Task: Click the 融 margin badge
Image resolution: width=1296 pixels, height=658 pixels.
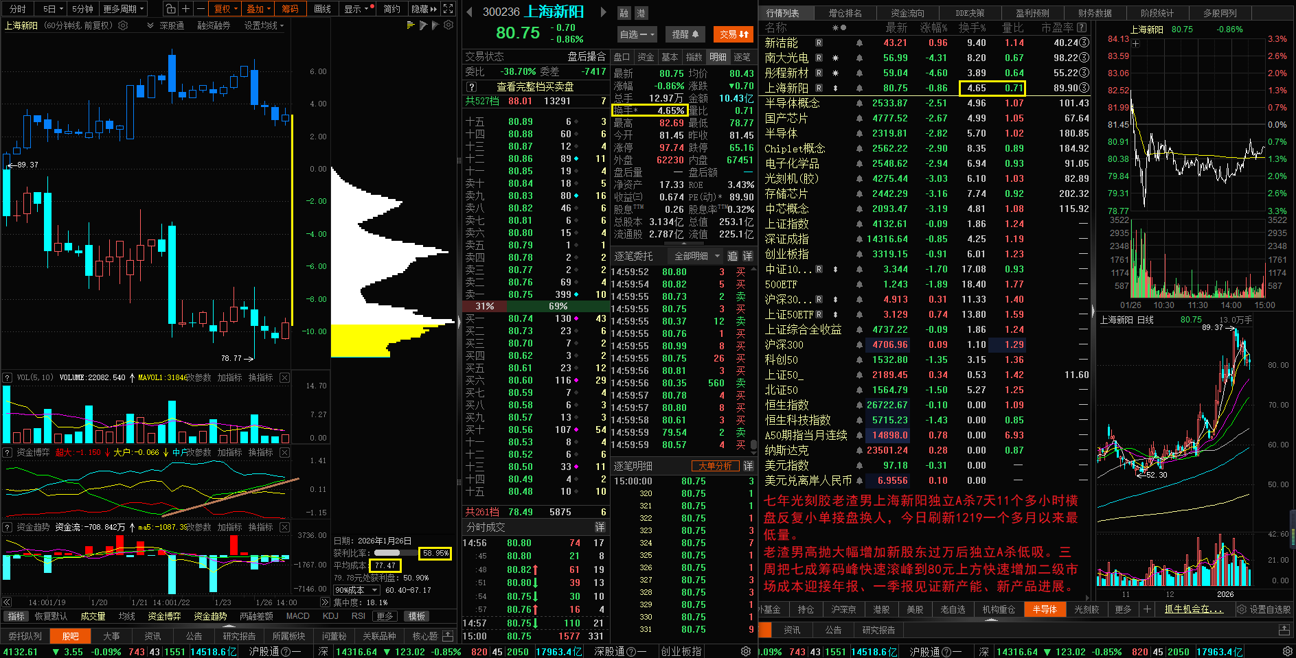Action: pos(624,13)
